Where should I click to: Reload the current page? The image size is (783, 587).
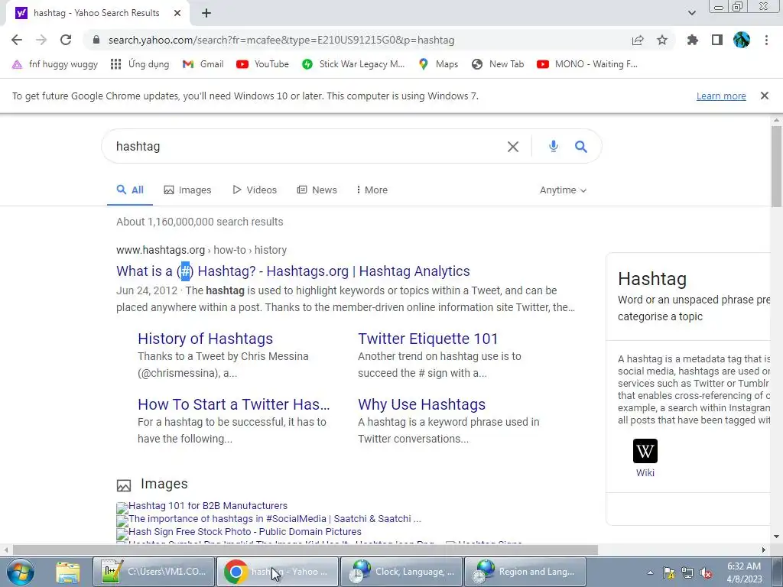pyautogui.click(x=66, y=40)
